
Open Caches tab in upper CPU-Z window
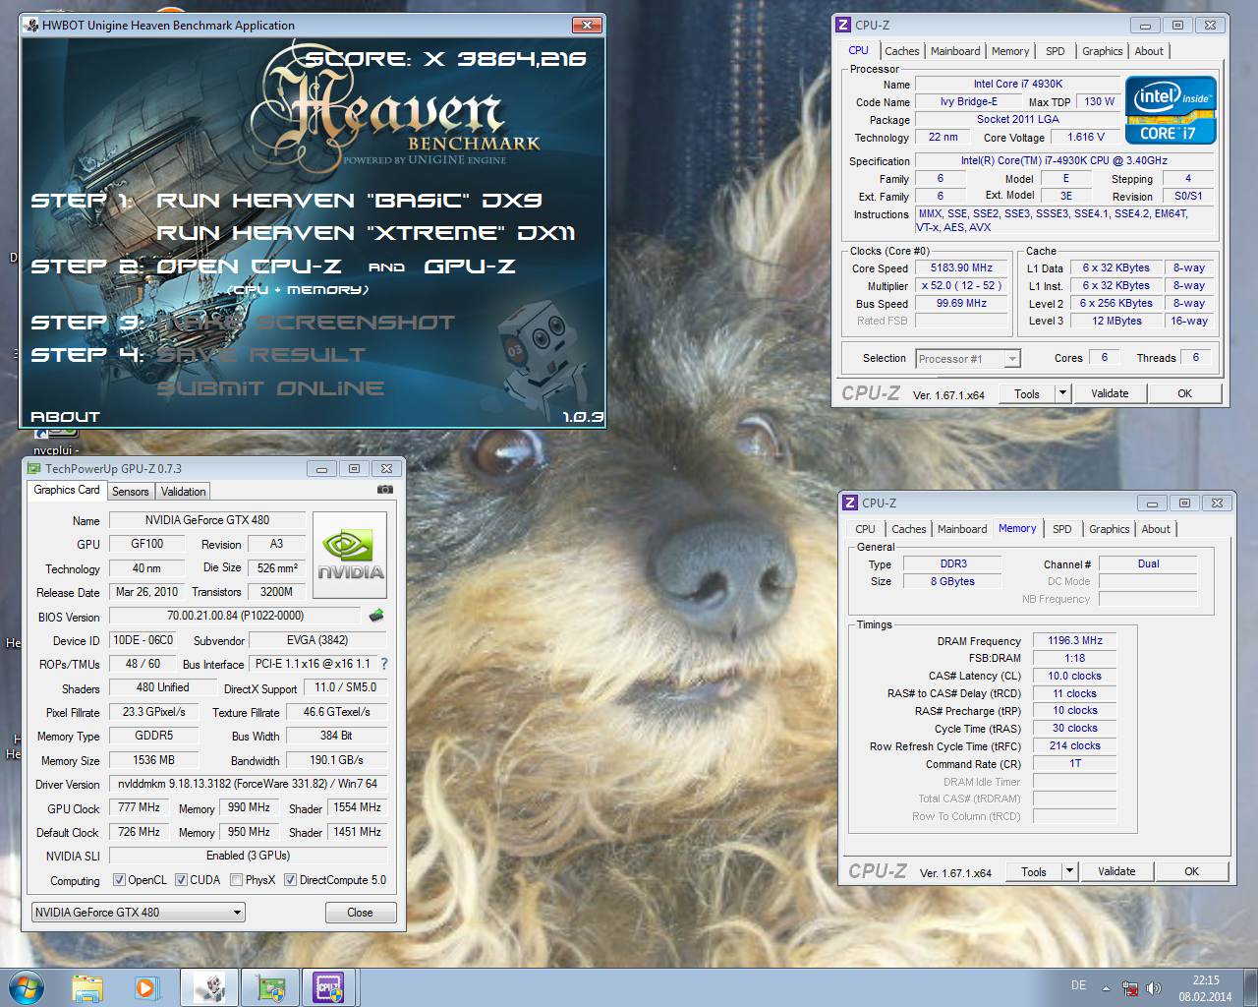(901, 51)
